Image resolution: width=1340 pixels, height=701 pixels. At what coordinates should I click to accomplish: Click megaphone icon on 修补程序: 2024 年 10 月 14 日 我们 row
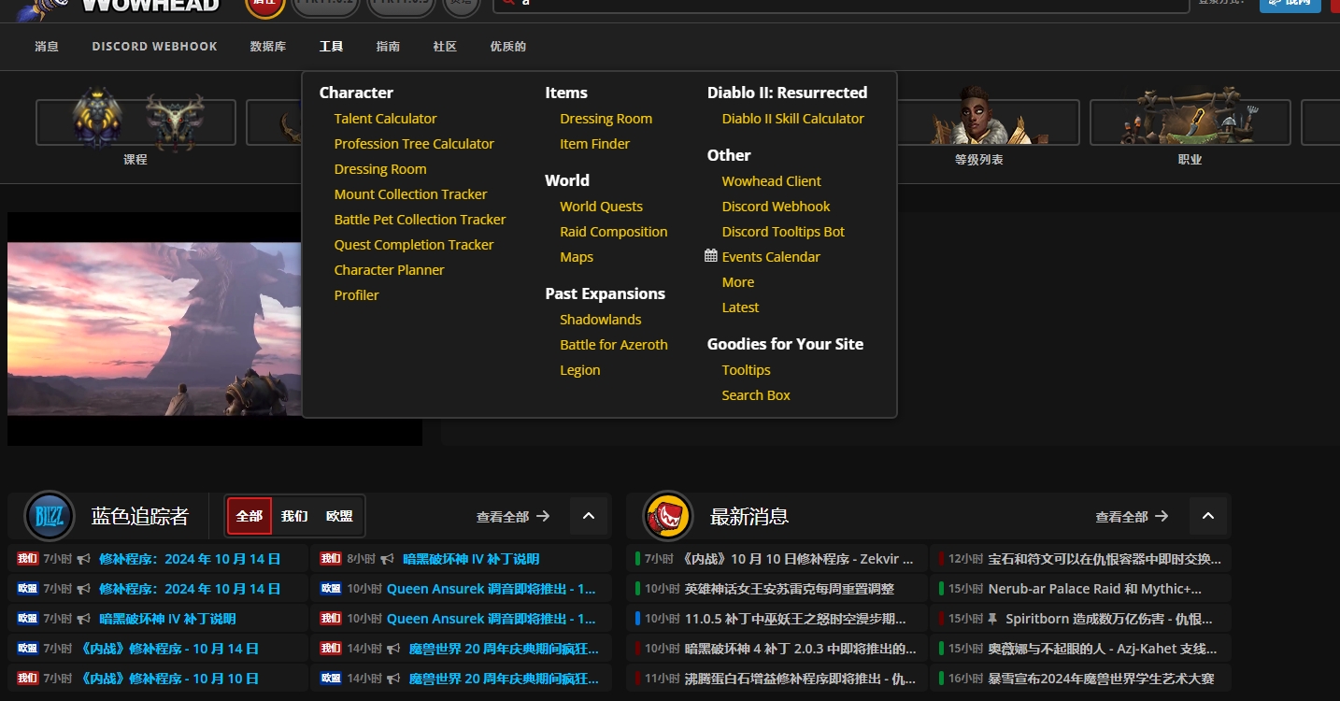point(84,559)
